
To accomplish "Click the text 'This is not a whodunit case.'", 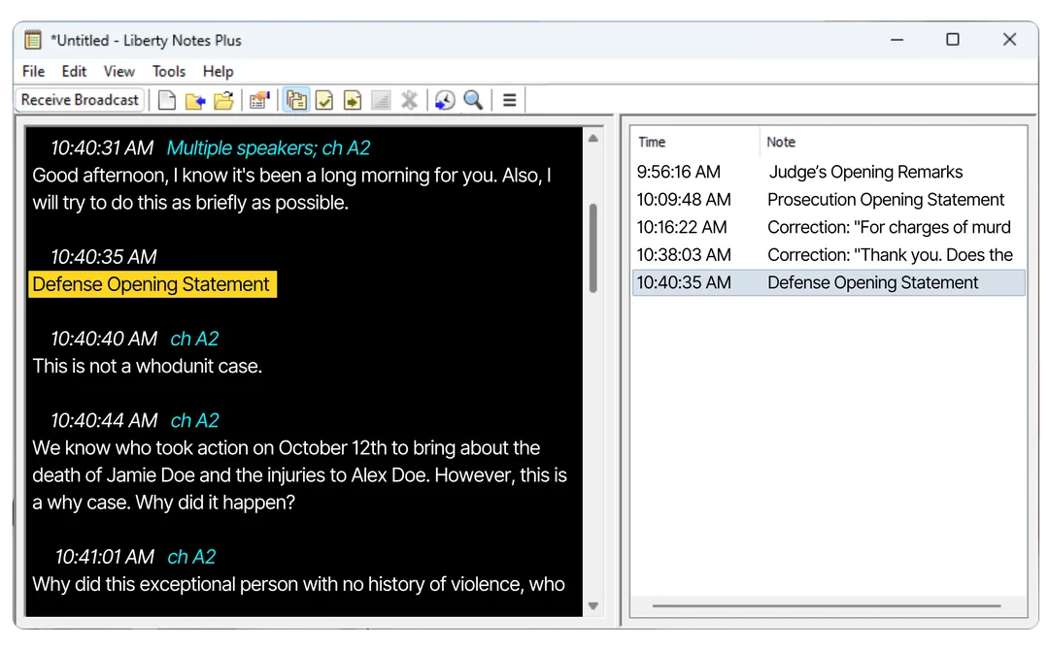I will [148, 367].
